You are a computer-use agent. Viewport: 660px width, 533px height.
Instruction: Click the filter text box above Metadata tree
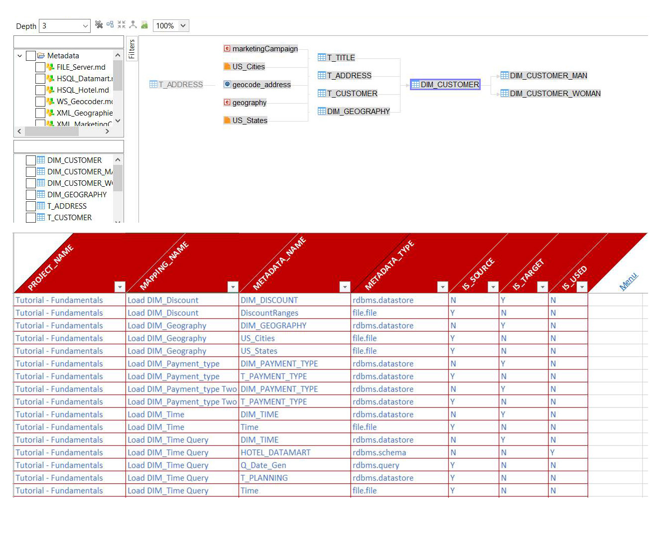tap(69, 42)
